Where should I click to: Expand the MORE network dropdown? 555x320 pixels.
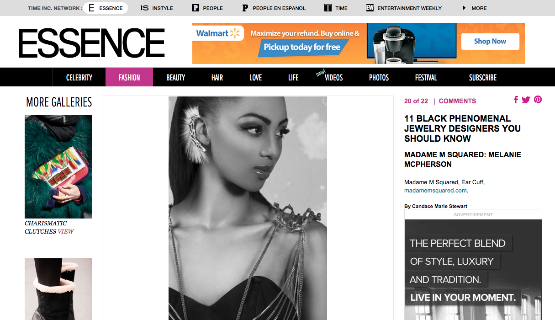pos(475,8)
